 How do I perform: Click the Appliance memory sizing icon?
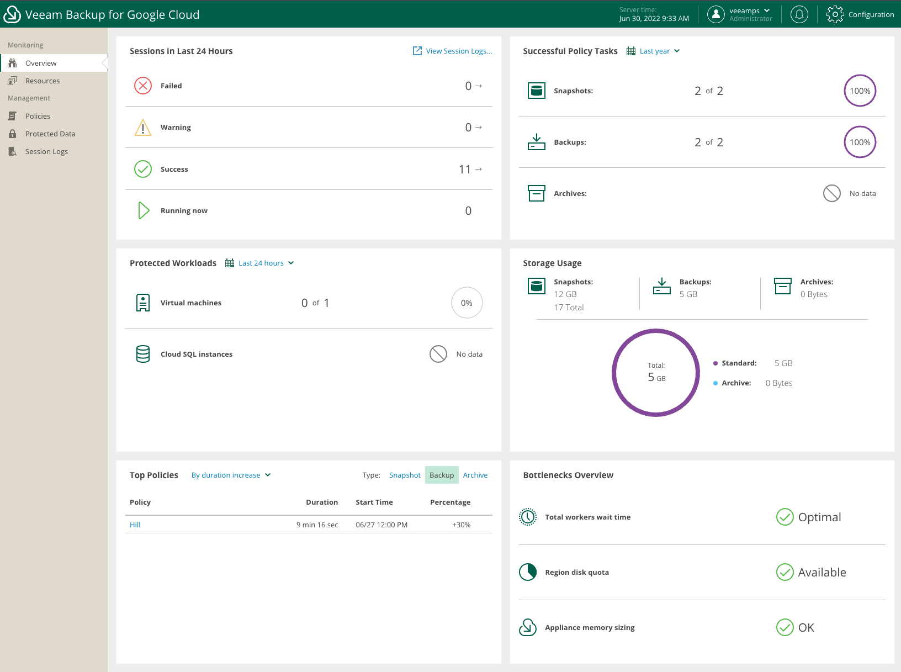528,627
